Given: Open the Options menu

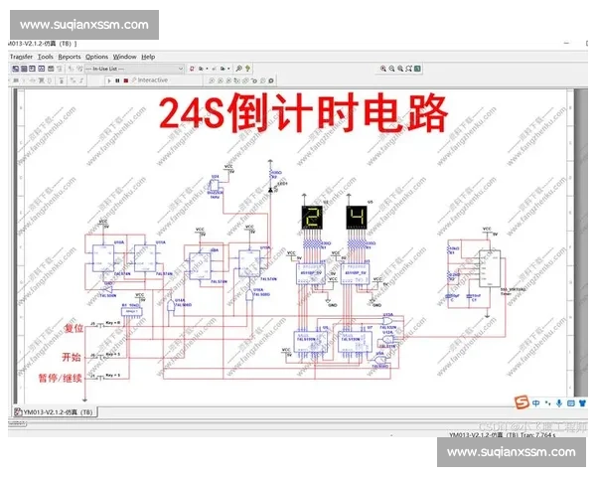Looking at the screenshot, I should point(96,57).
